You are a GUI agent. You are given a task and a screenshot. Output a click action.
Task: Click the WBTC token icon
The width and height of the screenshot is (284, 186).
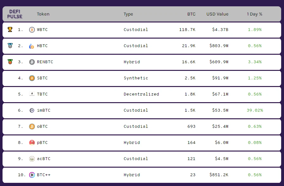coord(32,30)
